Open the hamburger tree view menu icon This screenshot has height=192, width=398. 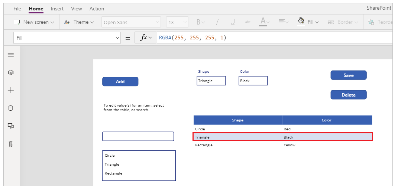11,55
